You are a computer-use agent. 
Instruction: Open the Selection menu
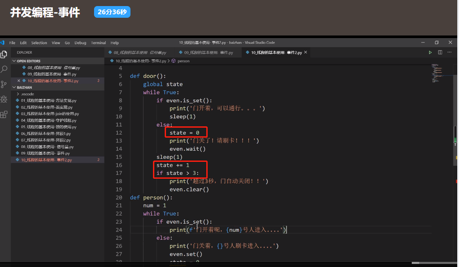click(x=39, y=43)
